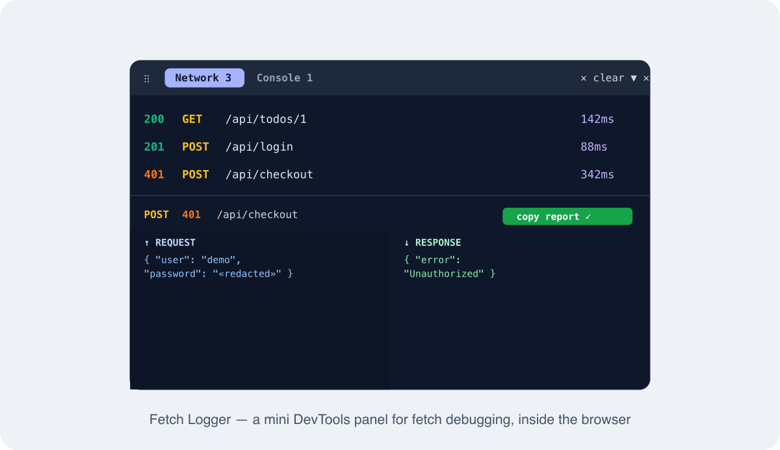Click the ↑ REQUEST section header
Screen dimensions: 780x450
(x=170, y=243)
